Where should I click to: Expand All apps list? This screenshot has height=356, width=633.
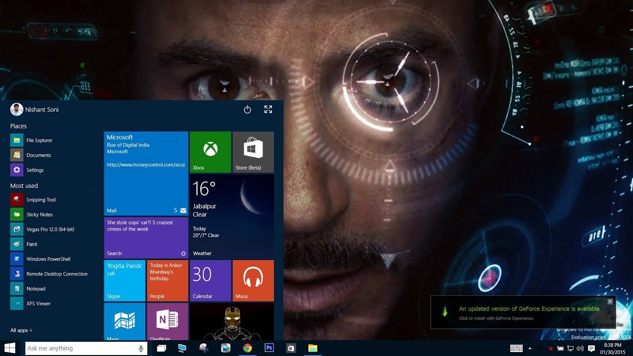tap(21, 330)
